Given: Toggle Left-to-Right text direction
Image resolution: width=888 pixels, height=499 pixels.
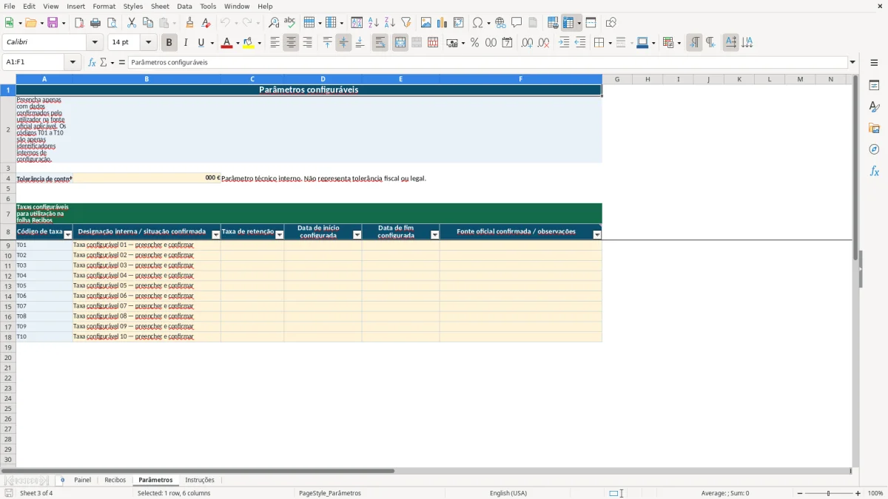Looking at the screenshot, I should click(x=694, y=43).
